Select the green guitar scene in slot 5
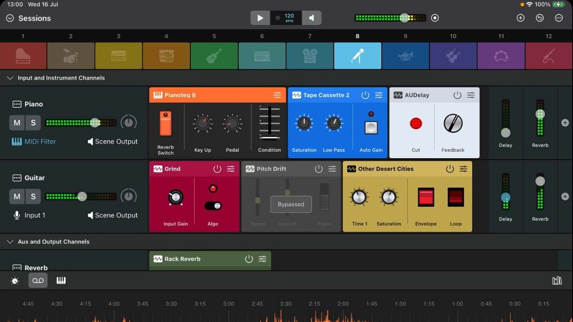The width and height of the screenshot is (573, 322). pyautogui.click(x=214, y=56)
